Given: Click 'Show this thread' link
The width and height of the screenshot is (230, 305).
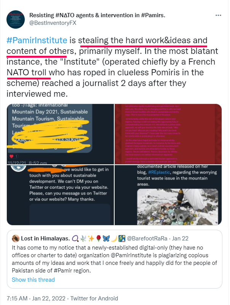Looking at the screenshot, I should (34, 279).
